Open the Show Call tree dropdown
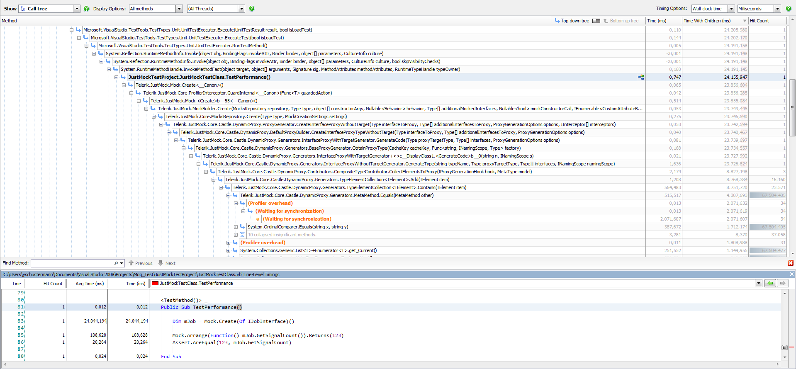 tap(77, 9)
